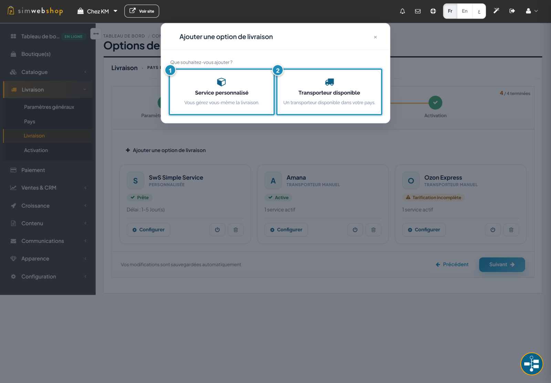The image size is (551, 383).
Task: Open the Activation submenu item
Action: [x=36, y=150]
